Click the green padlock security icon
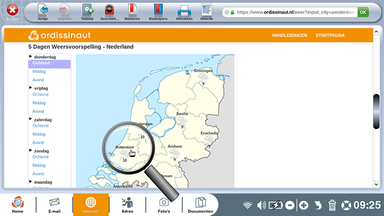The image size is (384, 216). click(232, 12)
